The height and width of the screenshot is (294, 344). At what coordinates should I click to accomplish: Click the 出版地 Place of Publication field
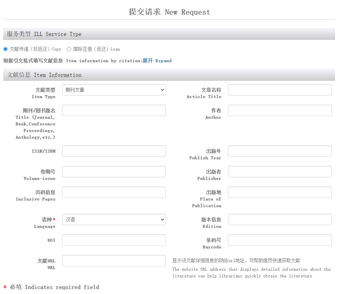tap(280, 192)
